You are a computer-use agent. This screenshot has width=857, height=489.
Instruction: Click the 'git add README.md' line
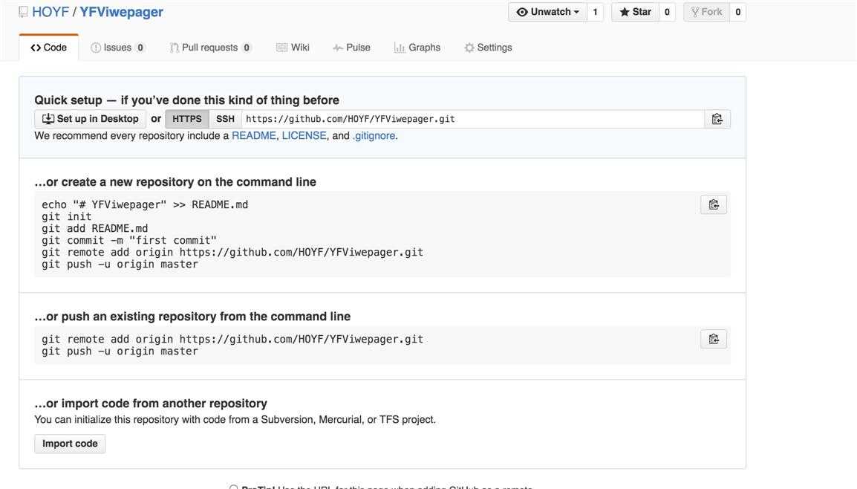94,229
